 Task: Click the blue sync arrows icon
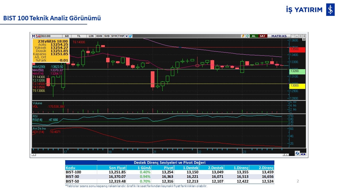click(x=297, y=153)
